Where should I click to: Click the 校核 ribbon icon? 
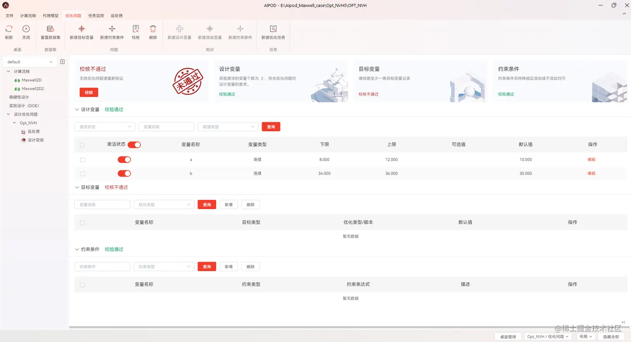click(x=136, y=29)
